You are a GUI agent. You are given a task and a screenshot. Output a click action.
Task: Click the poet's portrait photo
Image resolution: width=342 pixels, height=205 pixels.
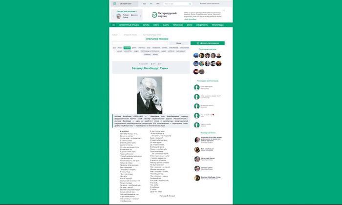coord(150,95)
